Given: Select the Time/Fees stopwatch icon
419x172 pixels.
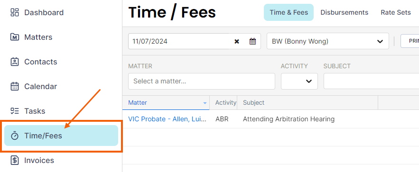Looking at the screenshot, I should click(x=14, y=136).
